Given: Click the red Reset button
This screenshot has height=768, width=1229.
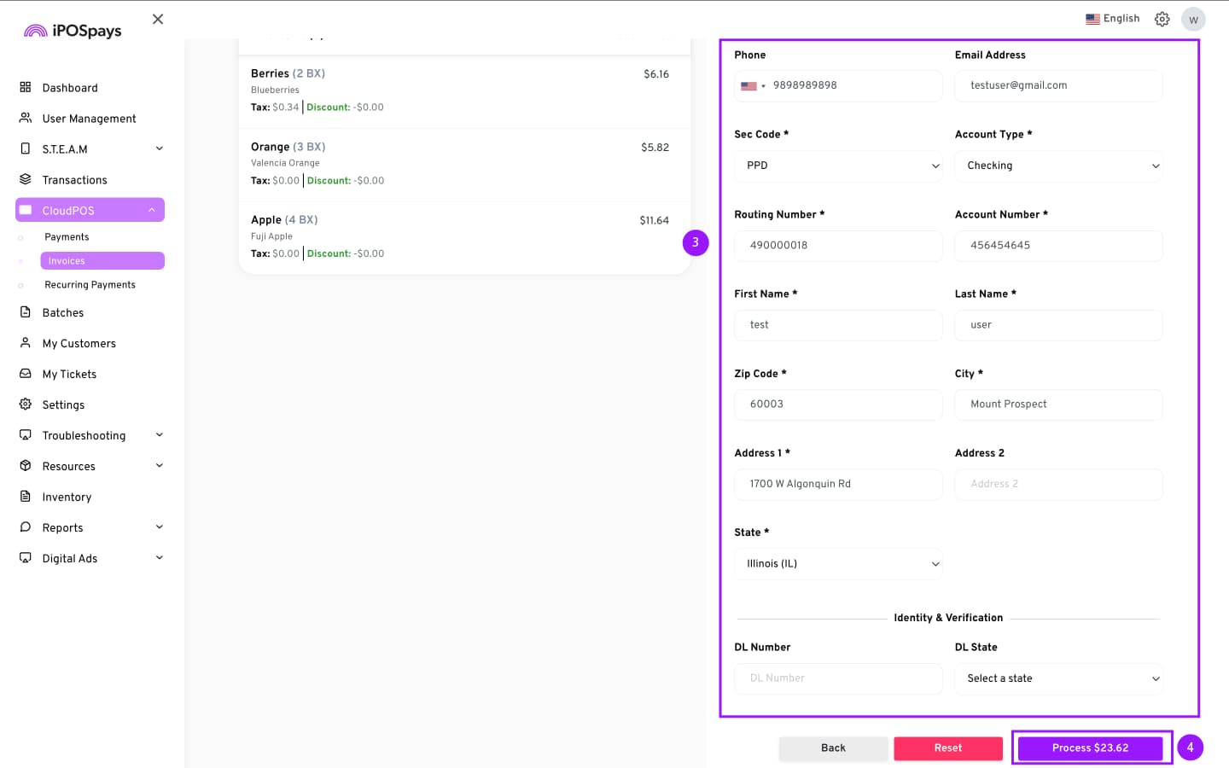Looking at the screenshot, I should tap(947, 748).
